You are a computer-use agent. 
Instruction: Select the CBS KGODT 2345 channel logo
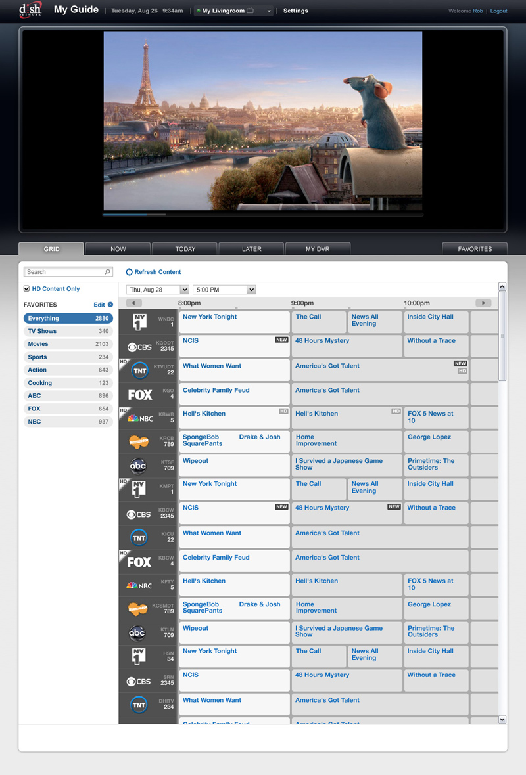[139, 347]
